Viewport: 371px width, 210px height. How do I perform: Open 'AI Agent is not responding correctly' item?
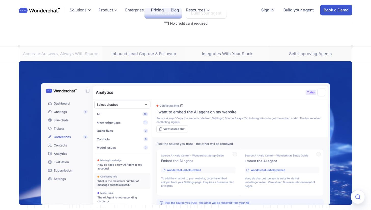coord(122,197)
